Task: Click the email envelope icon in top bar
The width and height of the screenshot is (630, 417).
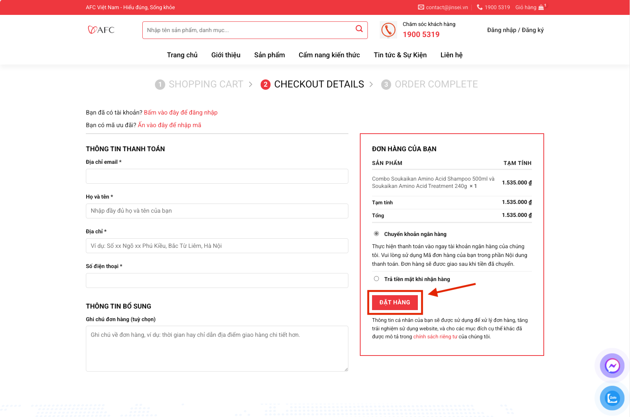Action: pos(421,7)
